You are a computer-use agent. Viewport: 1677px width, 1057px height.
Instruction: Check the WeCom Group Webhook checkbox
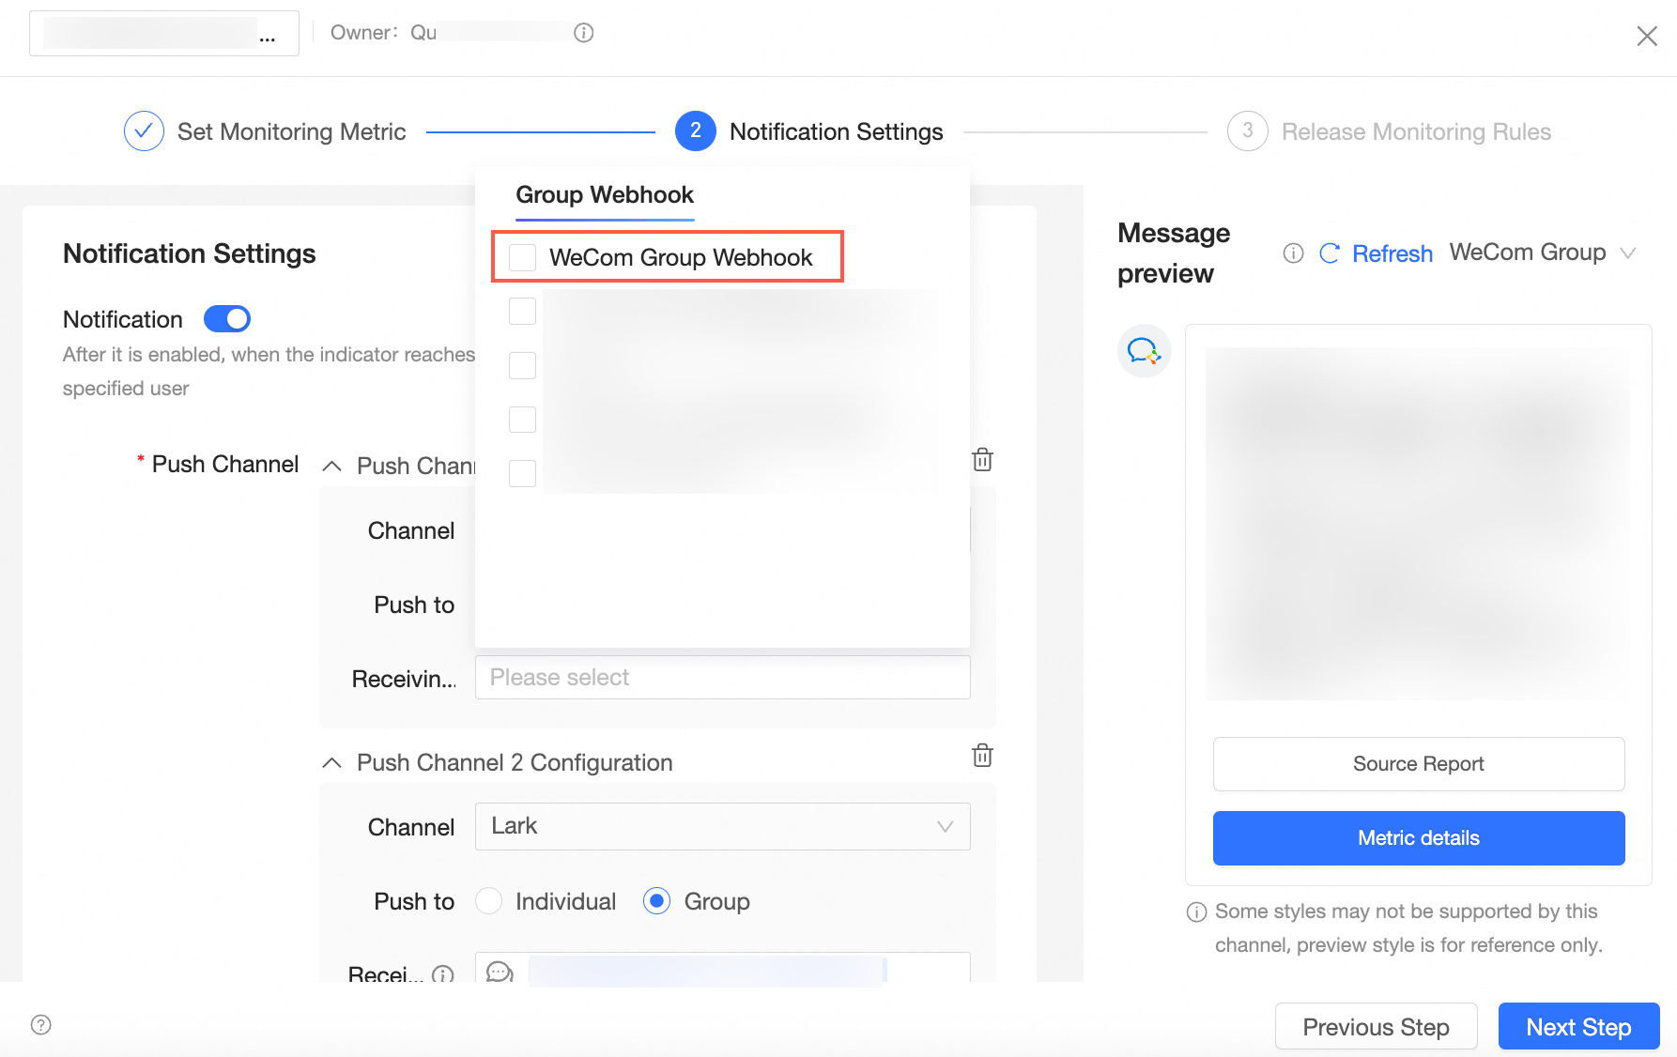(x=522, y=257)
